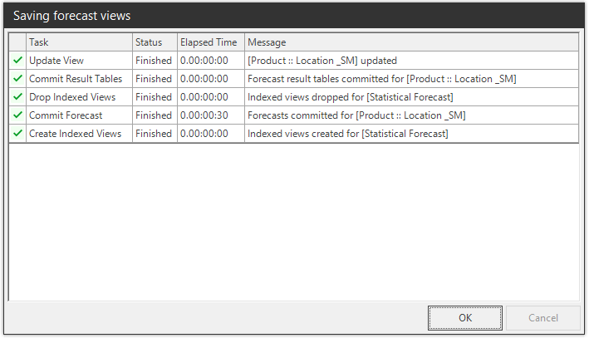Click green checkmark for Create Indexed Views
Viewport: 589px width, 338px height.
pyautogui.click(x=17, y=134)
